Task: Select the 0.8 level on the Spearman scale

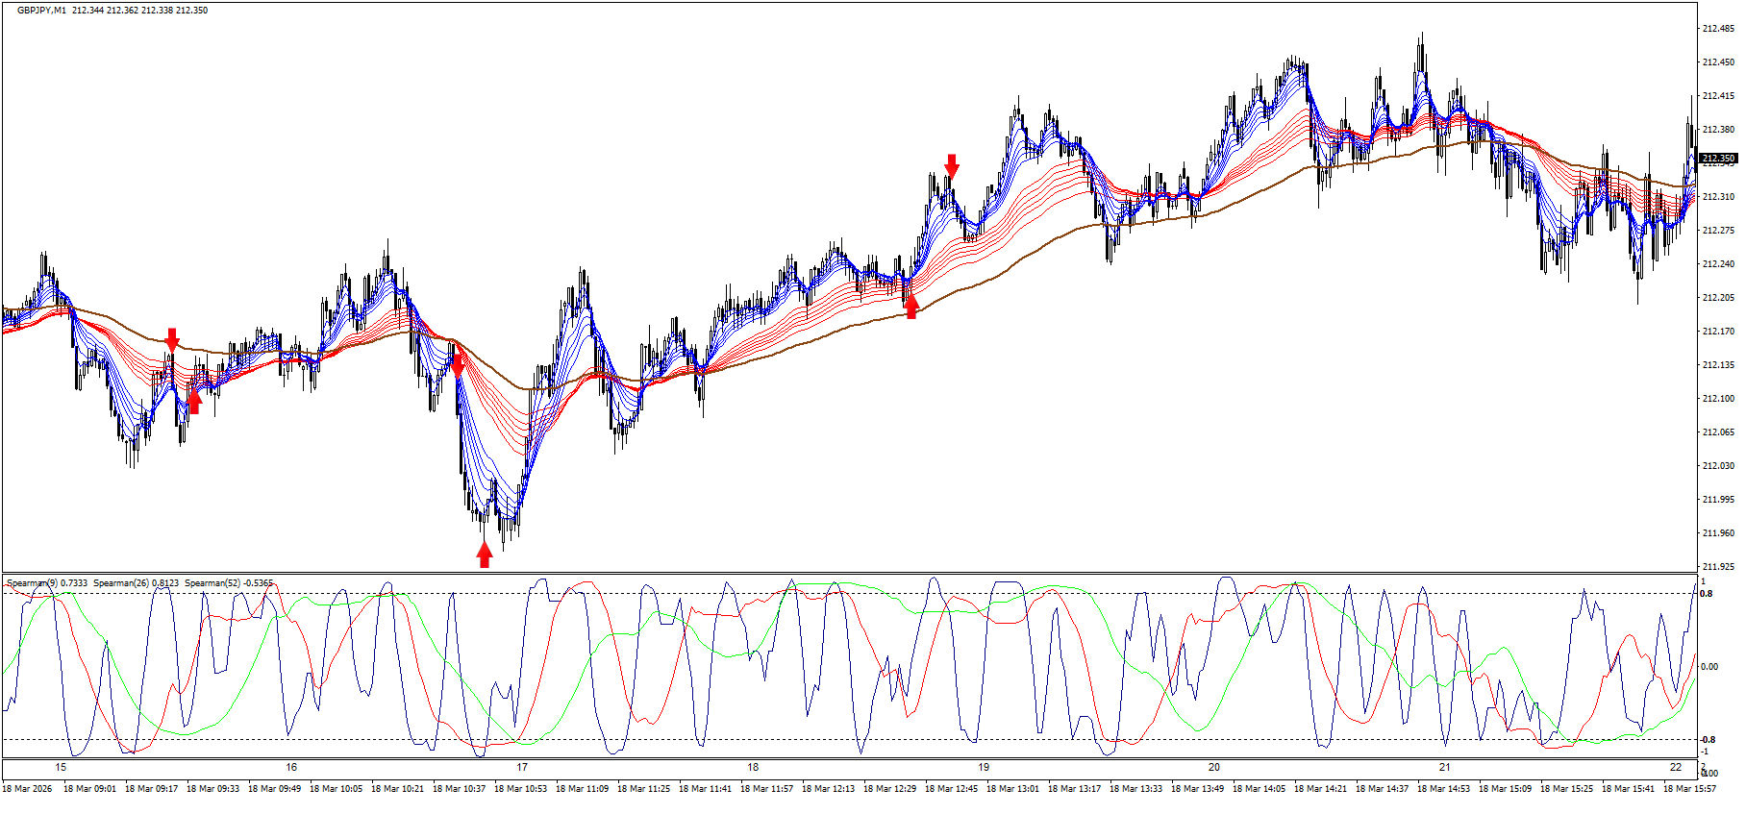Action: [x=1707, y=594]
